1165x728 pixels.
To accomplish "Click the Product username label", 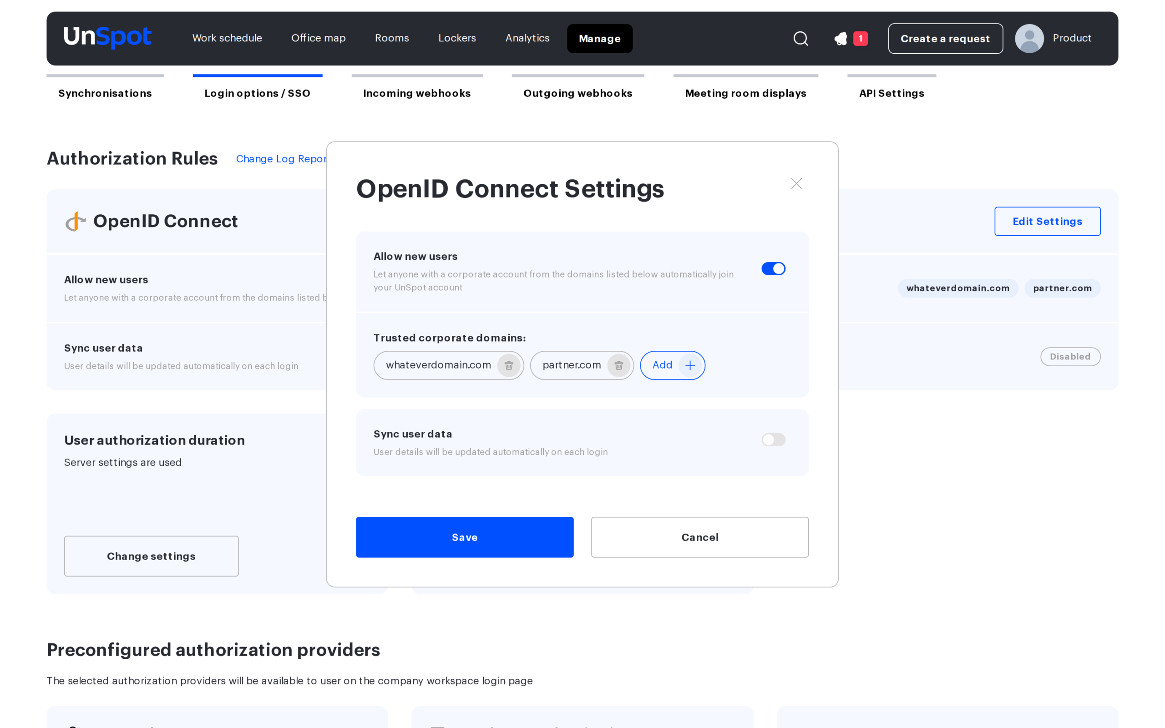I will (1072, 38).
